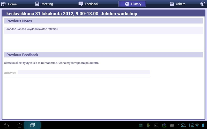
Task: Tap the Others inbox tray icon
Action: coord(172,4)
